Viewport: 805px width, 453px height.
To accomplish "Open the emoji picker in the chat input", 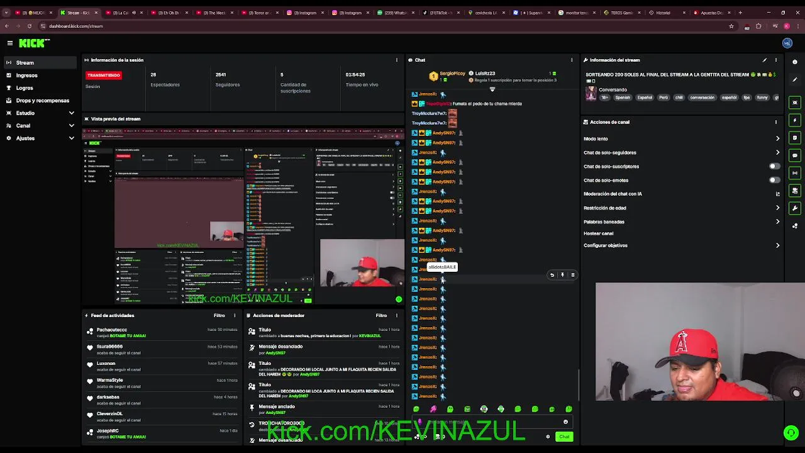I will 565,422.
